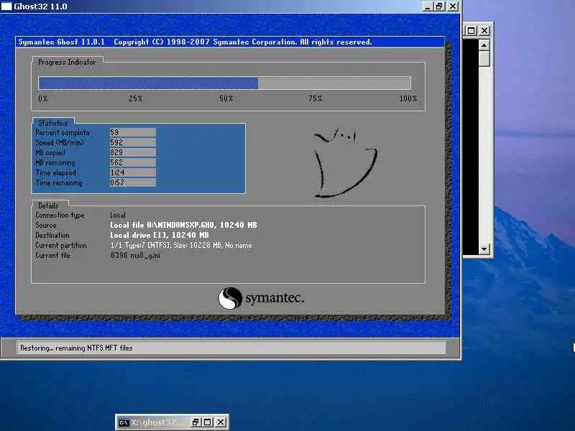575x431 pixels.
Task: Click the console window scroll down arrow
Action: tap(484, 249)
